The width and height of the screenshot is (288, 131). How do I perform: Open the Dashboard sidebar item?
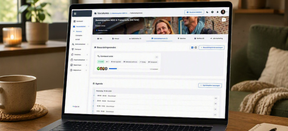(78, 21)
